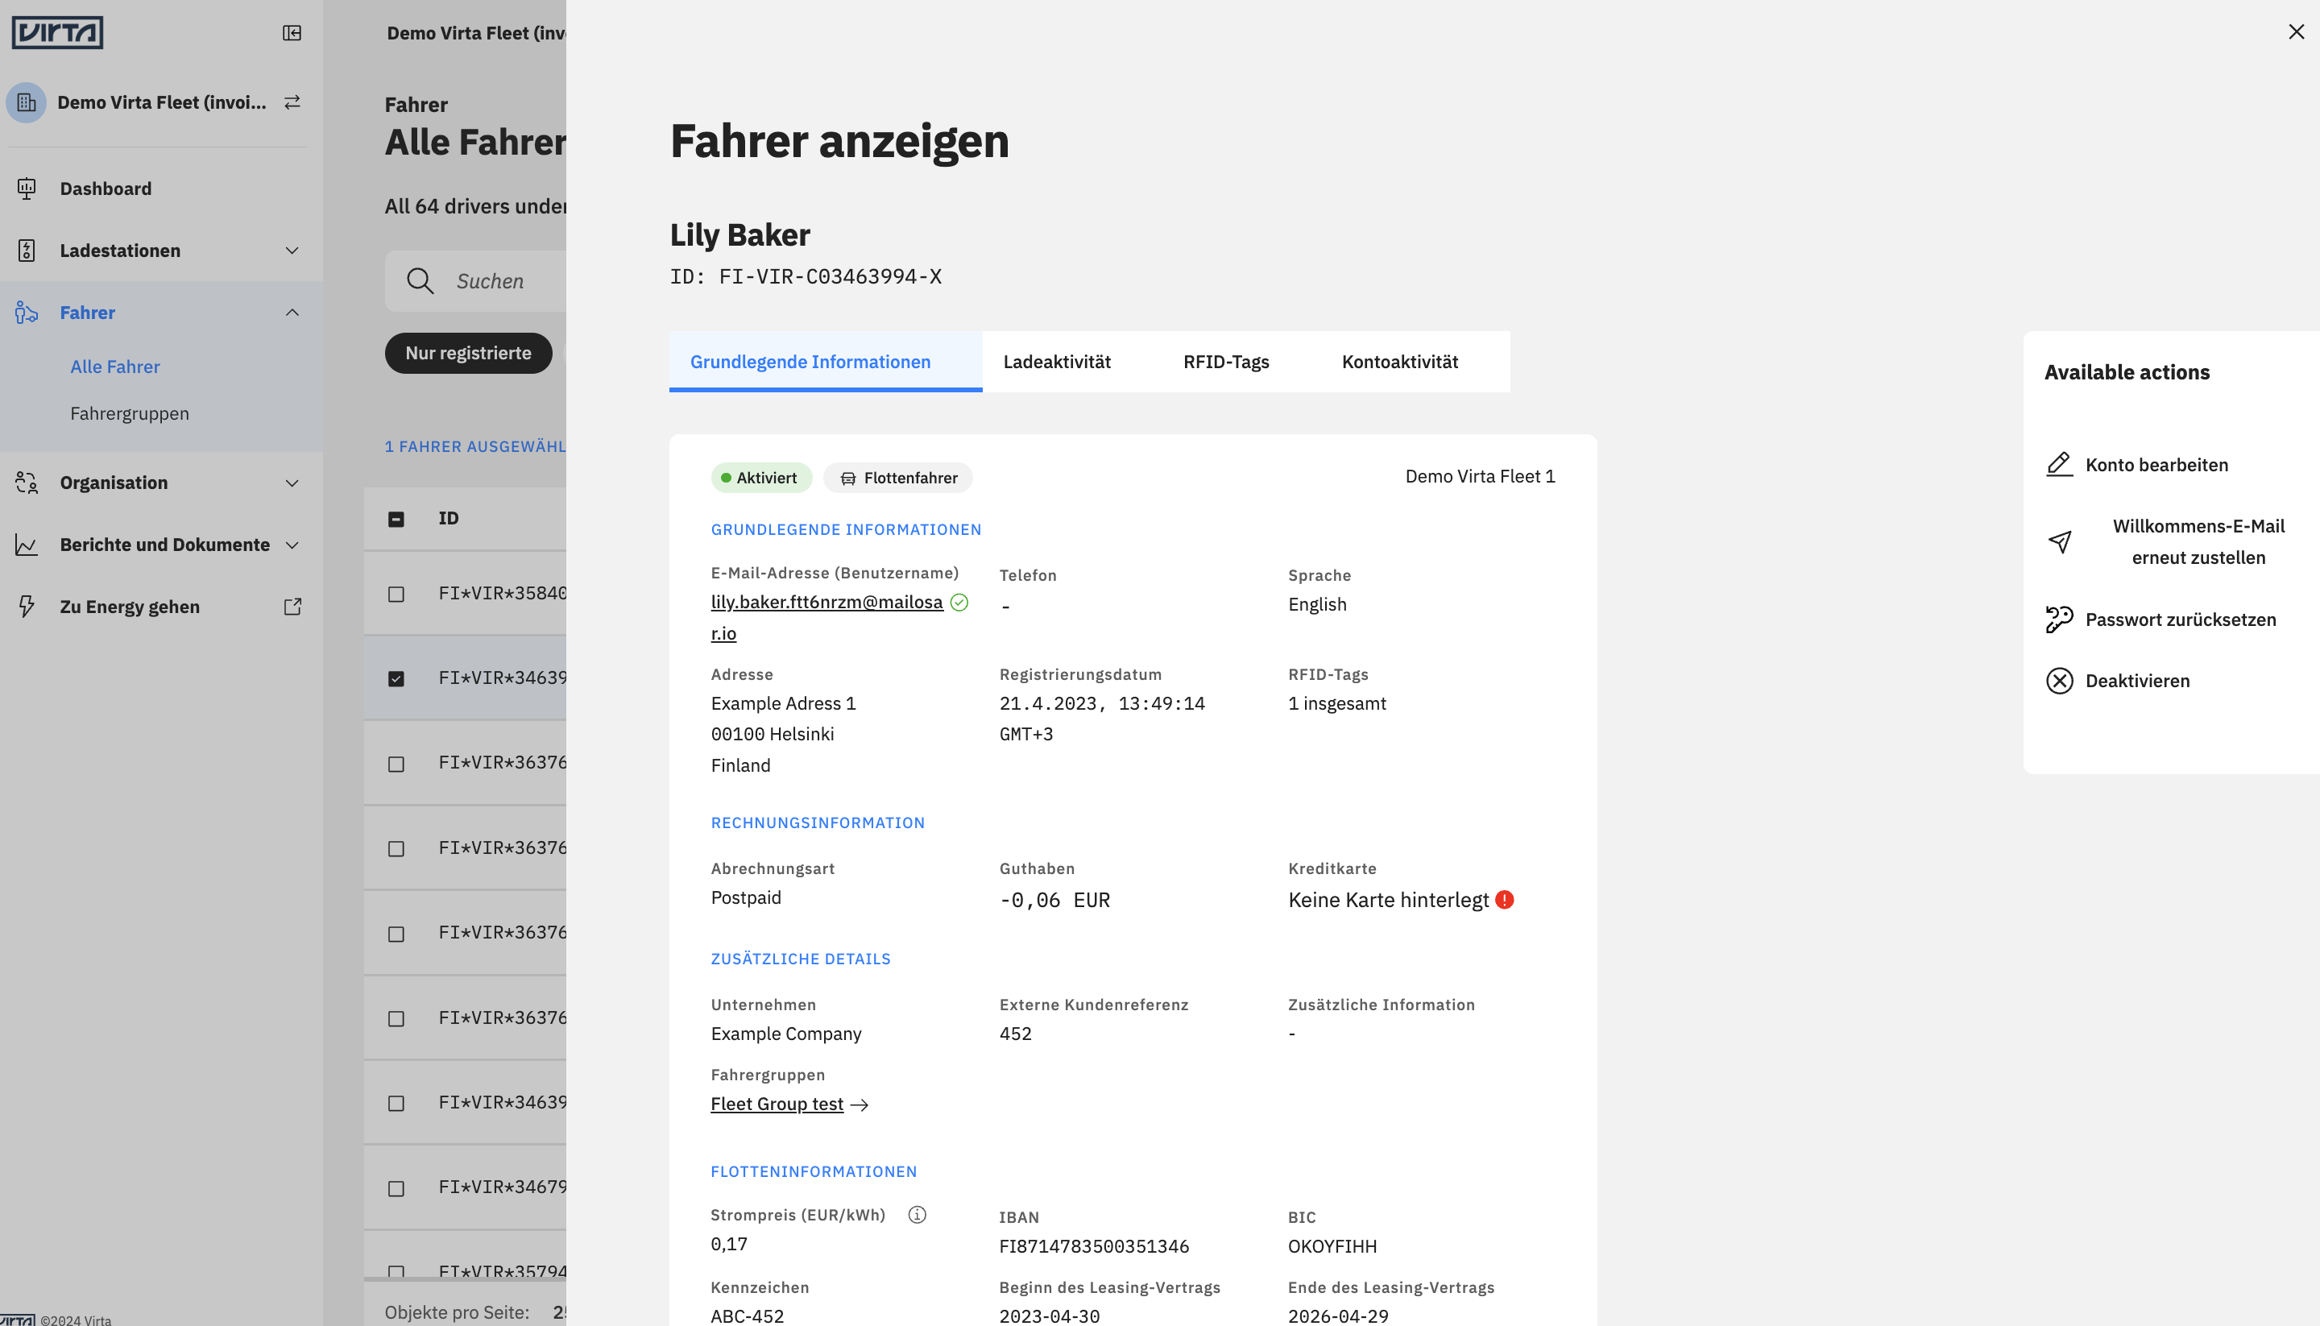This screenshot has width=2320, height=1326.
Task: Click the red Keine Karte hinterlegt warning icon
Action: pos(1504,900)
